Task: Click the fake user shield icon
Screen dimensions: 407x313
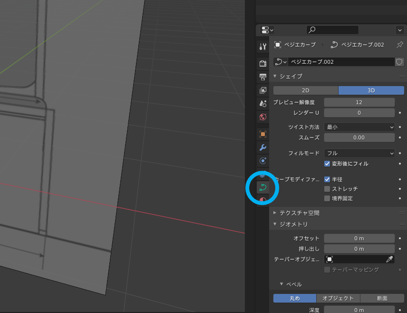Action: (x=399, y=62)
